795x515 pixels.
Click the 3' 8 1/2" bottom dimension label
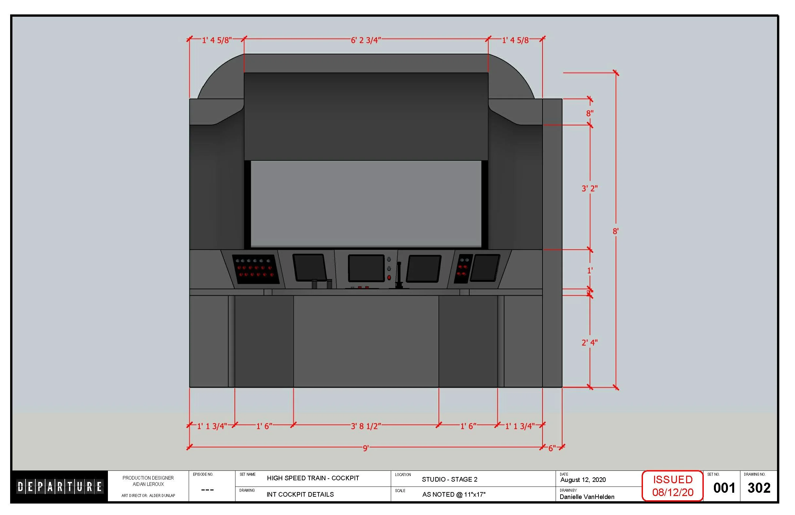click(366, 426)
